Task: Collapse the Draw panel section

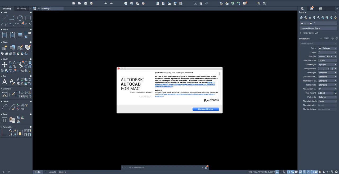Action: click(x=1, y=12)
